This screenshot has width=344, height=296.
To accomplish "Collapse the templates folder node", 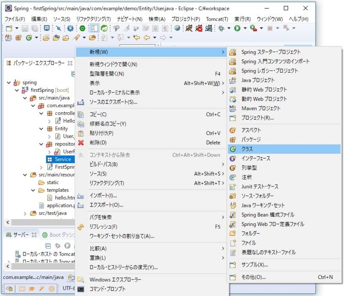I will coord(33,190).
